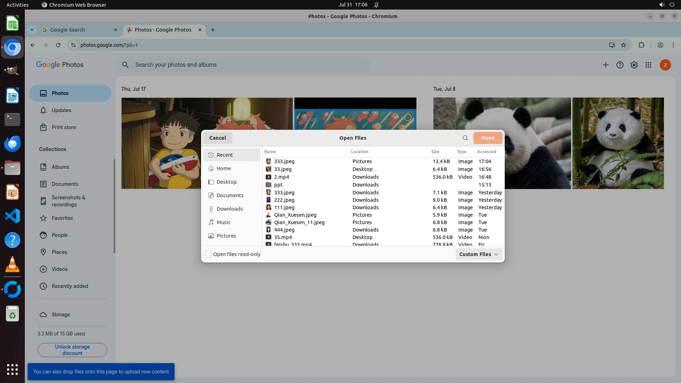Bookmark this page with the star icon

click(624, 45)
